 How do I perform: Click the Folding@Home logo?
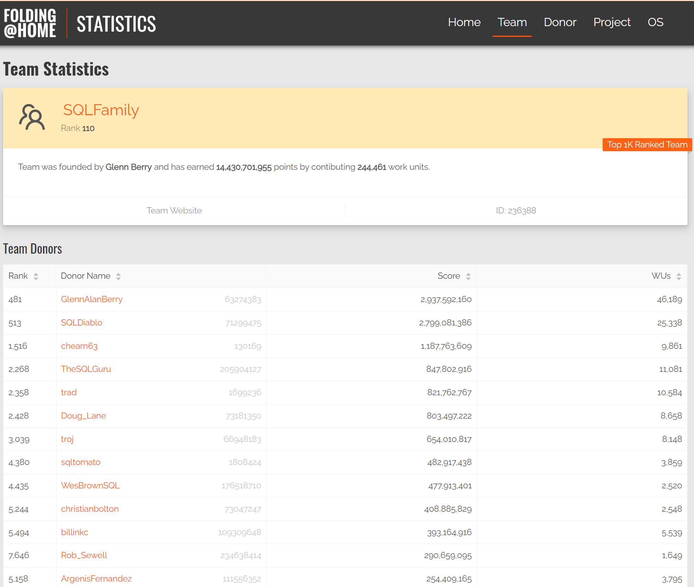30,23
